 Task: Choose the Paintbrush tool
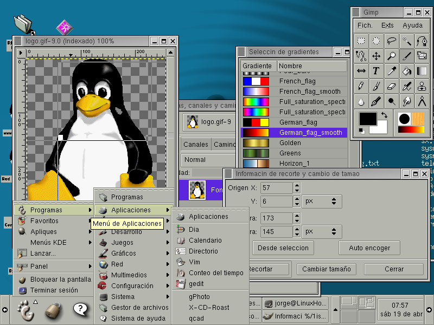pyautogui.click(x=376, y=86)
